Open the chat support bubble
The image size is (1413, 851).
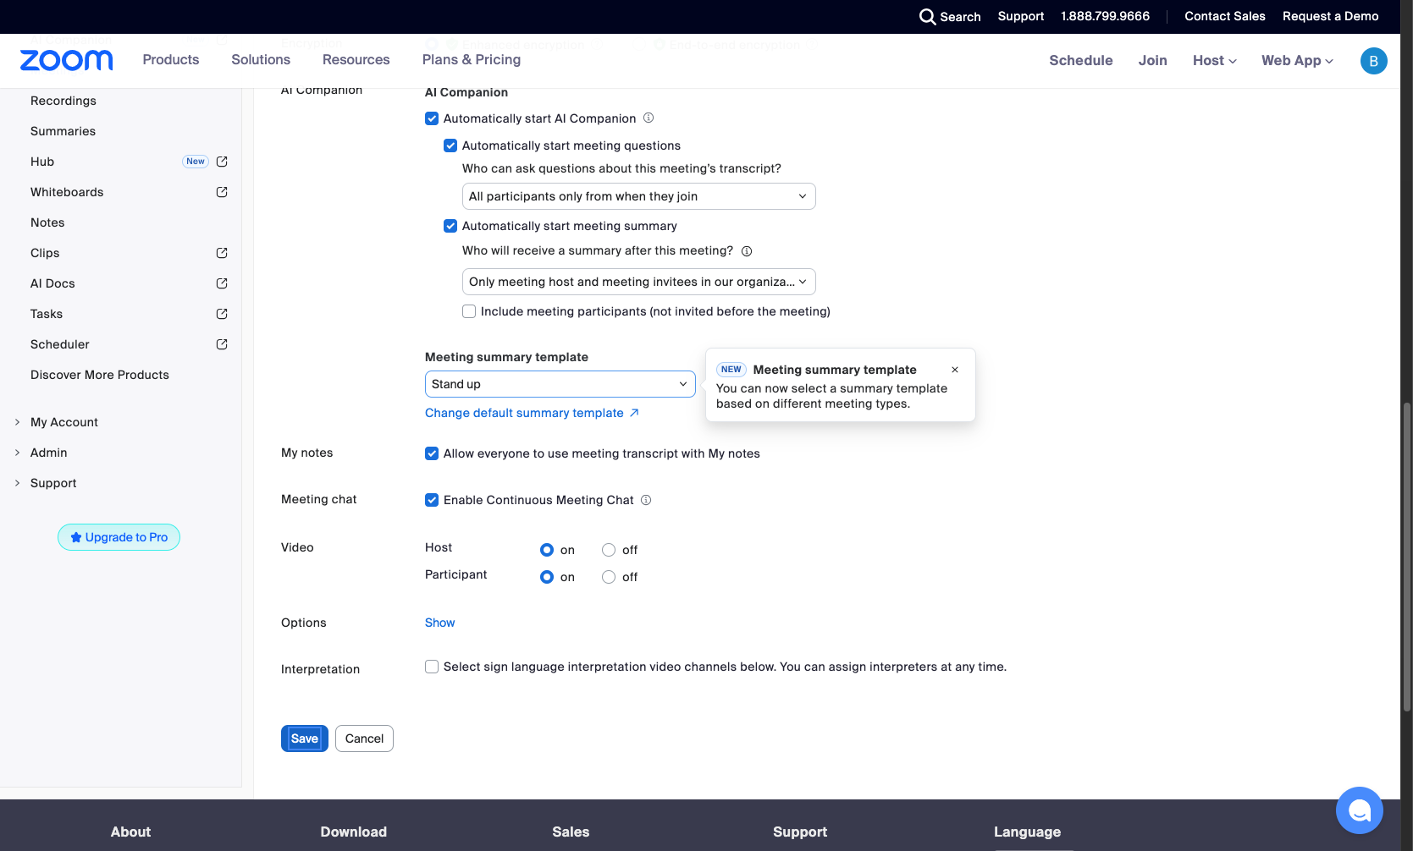(1360, 810)
